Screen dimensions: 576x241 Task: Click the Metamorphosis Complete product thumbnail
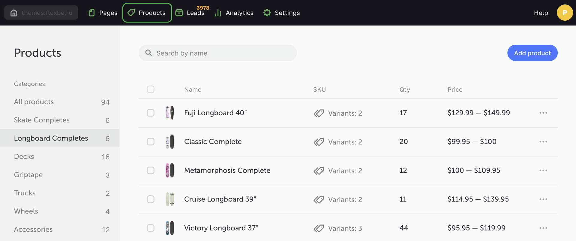[x=170, y=170]
